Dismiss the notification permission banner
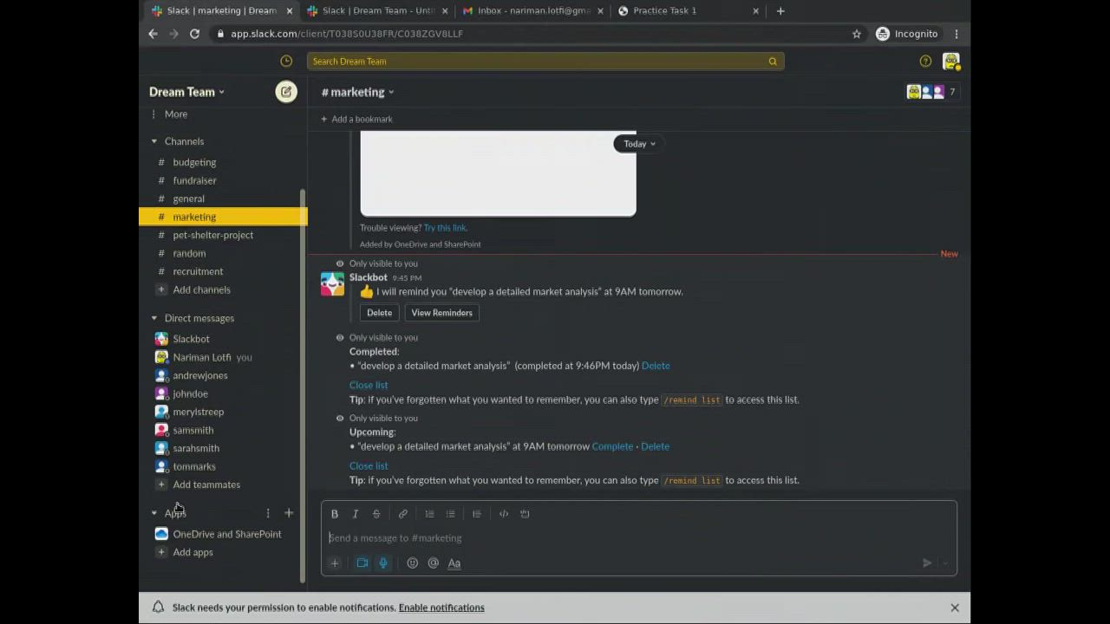The height and width of the screenshot is (624, 1110). point(955,608)
